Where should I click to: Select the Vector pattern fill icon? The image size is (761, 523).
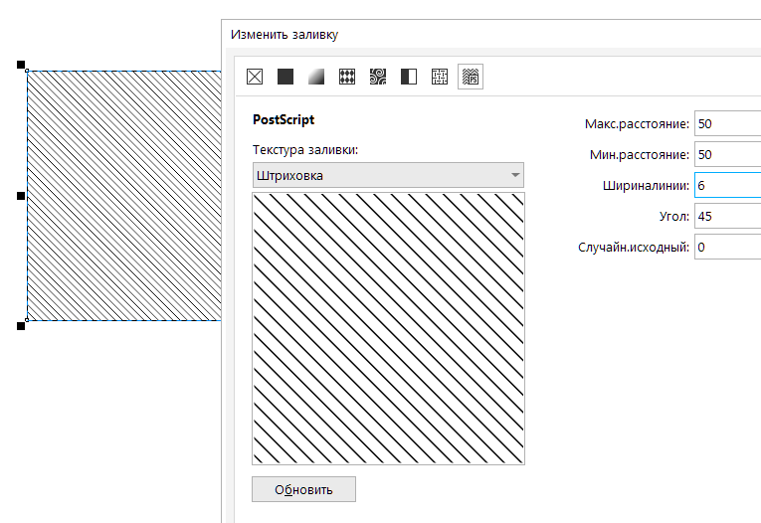(347, 77)
